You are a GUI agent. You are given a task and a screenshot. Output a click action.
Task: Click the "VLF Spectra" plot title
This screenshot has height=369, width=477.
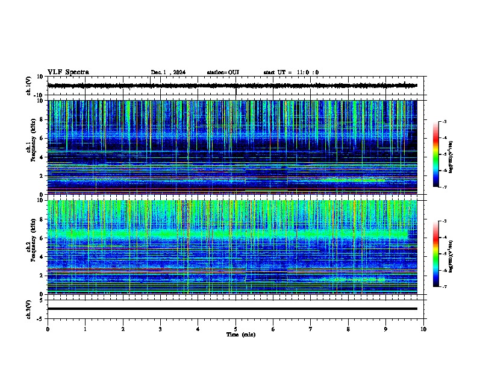tap(68, 72)
